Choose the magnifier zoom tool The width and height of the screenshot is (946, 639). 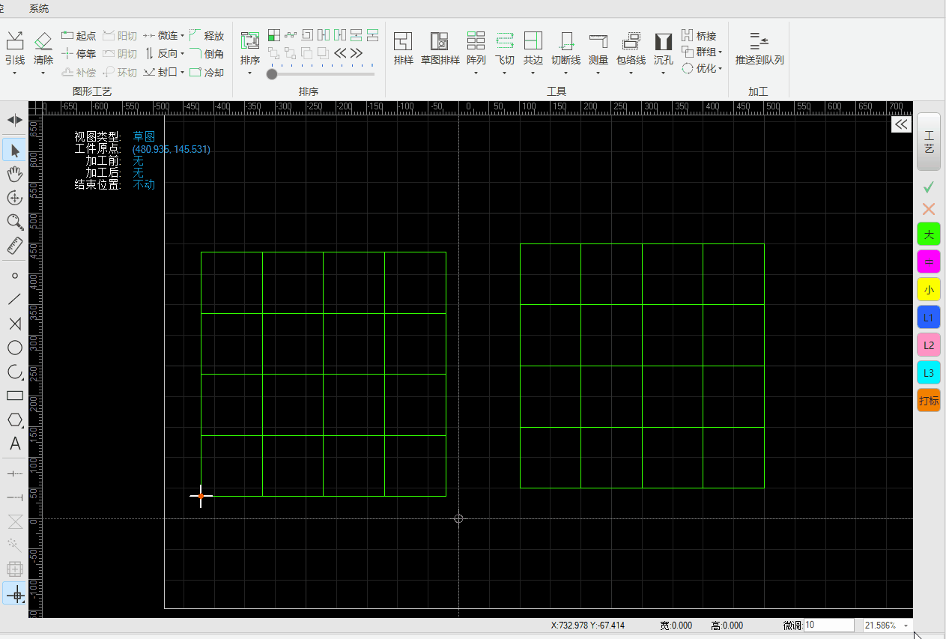(14, 221)
